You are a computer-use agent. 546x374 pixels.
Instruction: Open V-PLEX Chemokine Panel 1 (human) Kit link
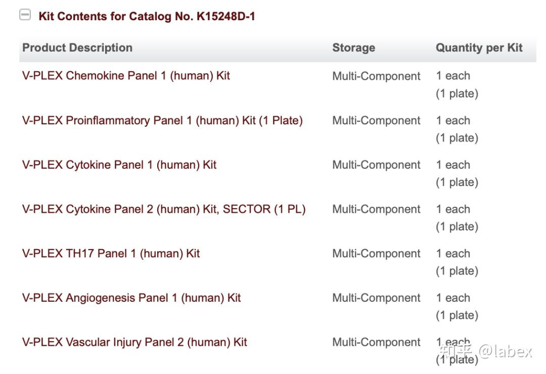(x=126, y=76)
